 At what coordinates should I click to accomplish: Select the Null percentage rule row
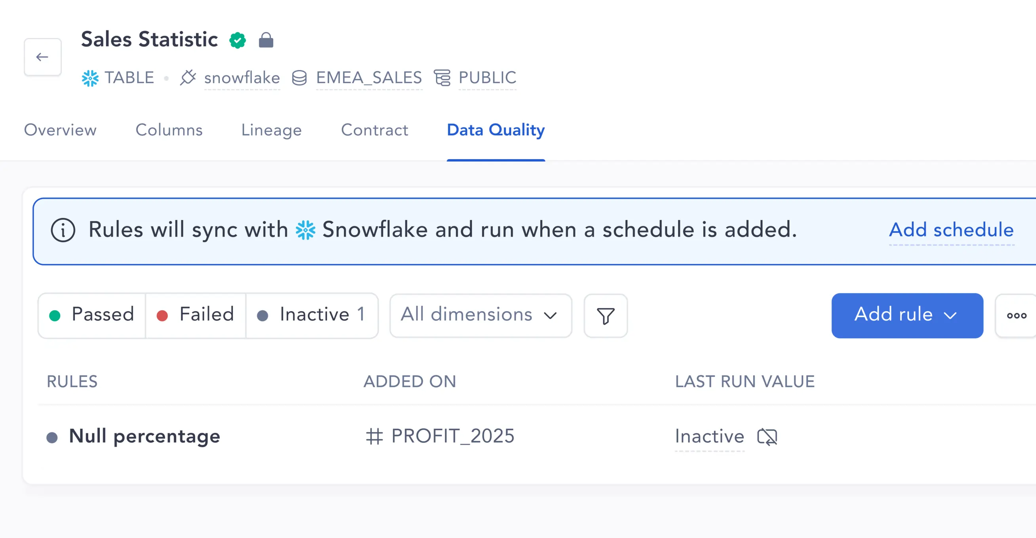pyautogui.click(x=145, y=436)
